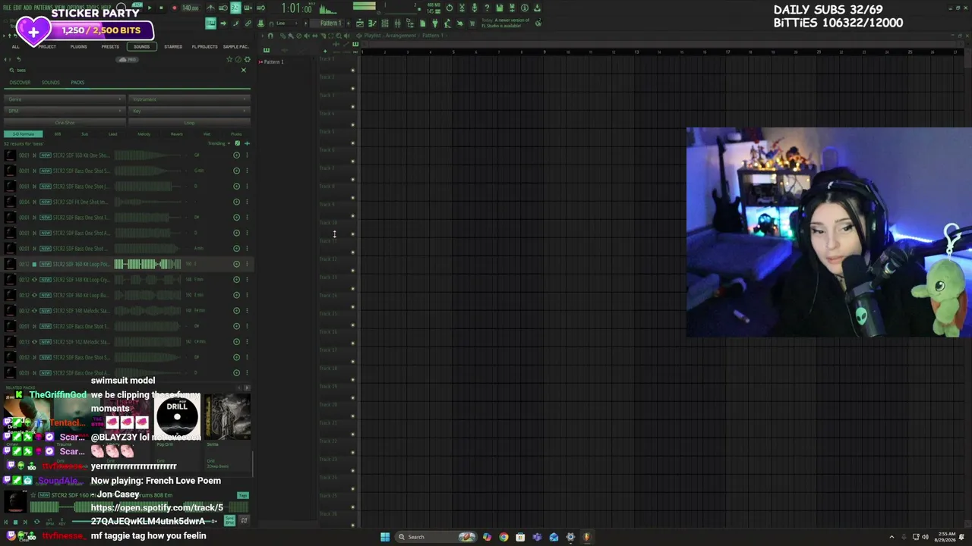Open the question mark help icon
972x546 pixels.
point(487,8)
